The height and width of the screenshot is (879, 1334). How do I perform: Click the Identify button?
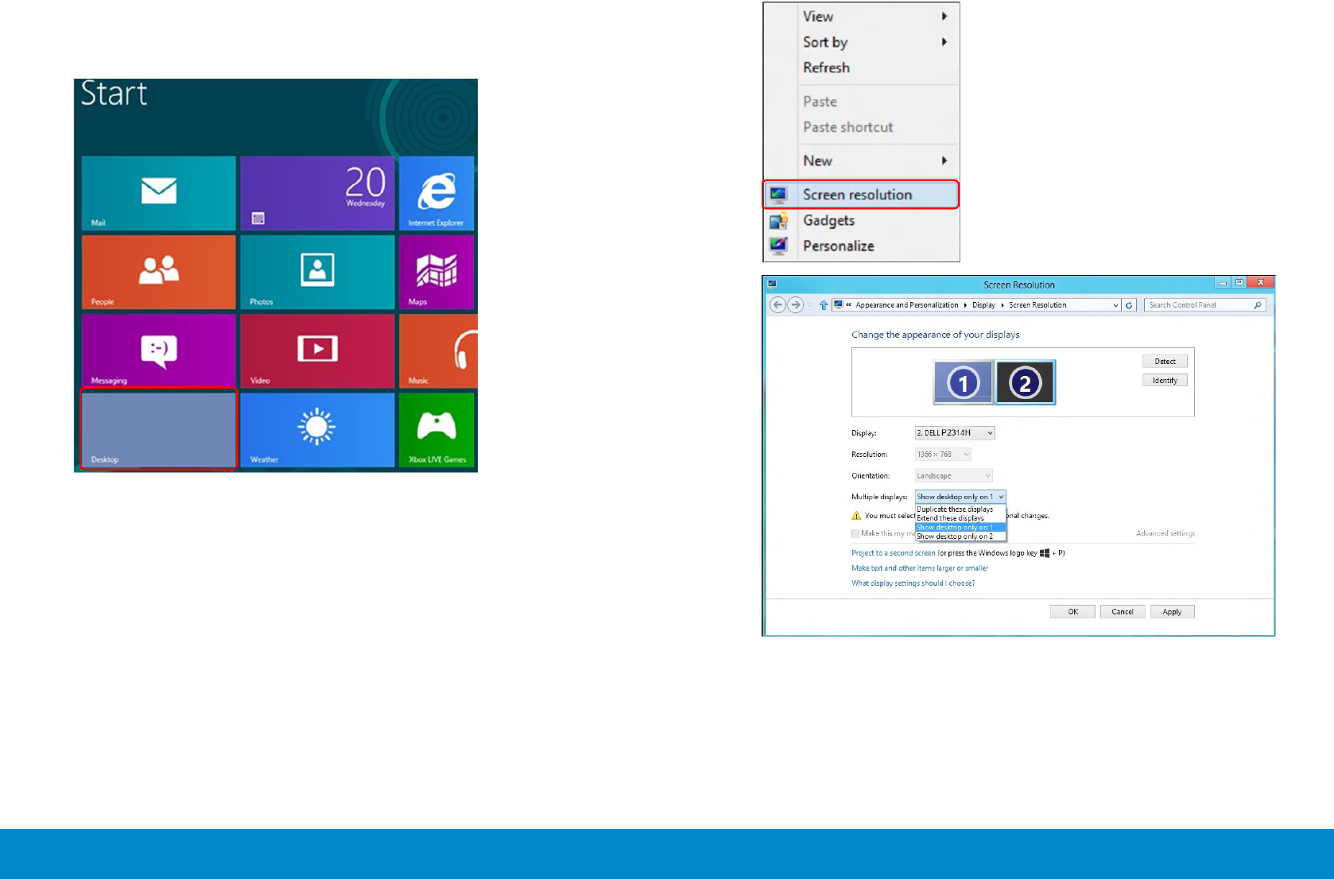1165,381
